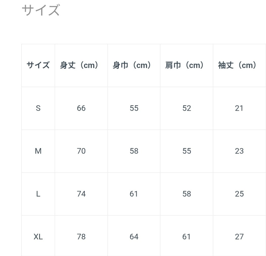
Task: Click the XL sleeve length value 27
Action: [x=239, y=237]
